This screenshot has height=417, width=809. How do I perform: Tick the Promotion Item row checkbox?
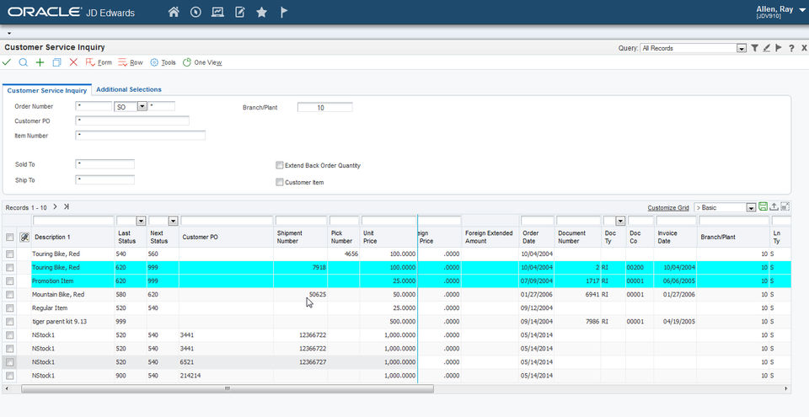[10, 281]
